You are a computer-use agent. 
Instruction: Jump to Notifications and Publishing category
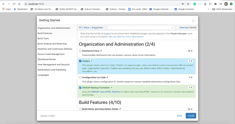(52, 70)
